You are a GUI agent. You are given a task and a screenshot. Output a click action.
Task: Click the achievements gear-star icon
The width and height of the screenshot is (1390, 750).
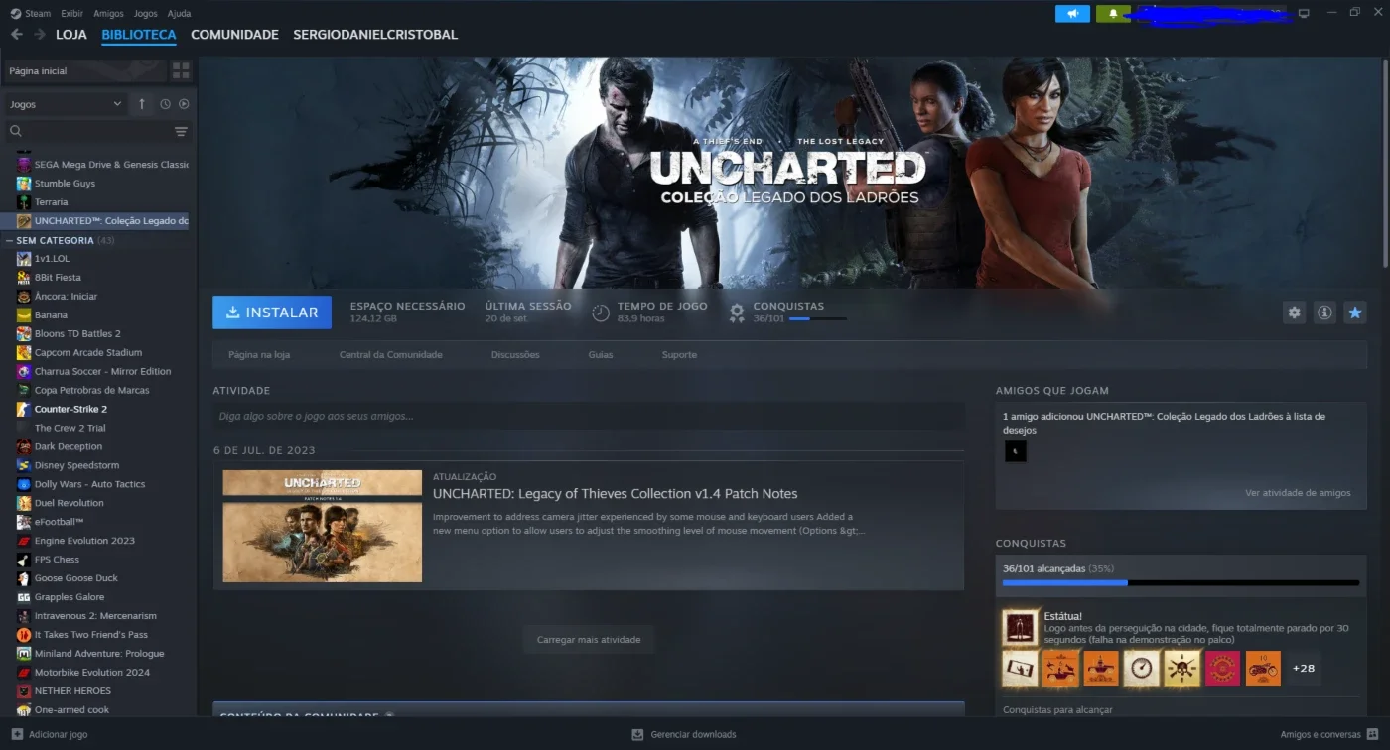click(736, 312)
